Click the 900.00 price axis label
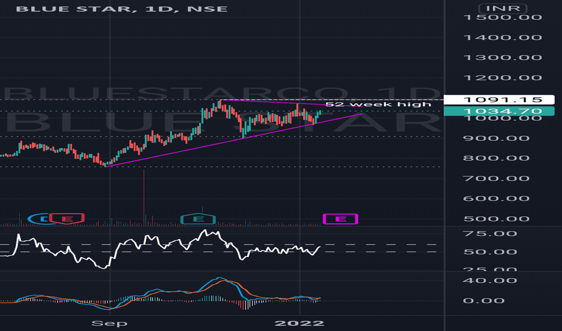The width and height of the screenshot is (562, 331). [496, 138]
